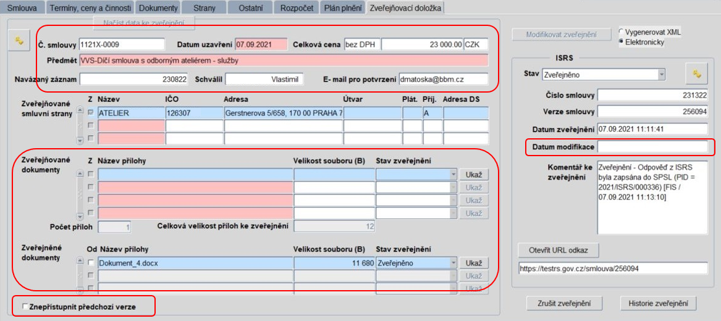The image size is (721, 321).
Task: Select the Zveřejňovací doložka tab
Action: tap(405, 8)
